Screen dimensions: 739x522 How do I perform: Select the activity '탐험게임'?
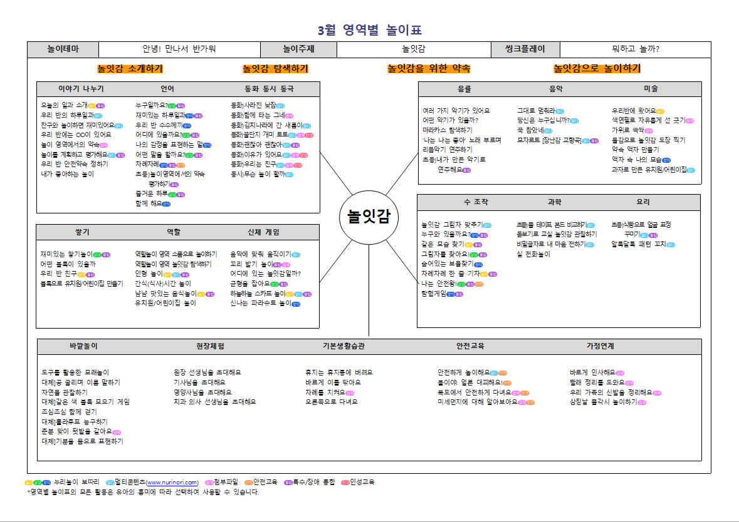[434, 294]
